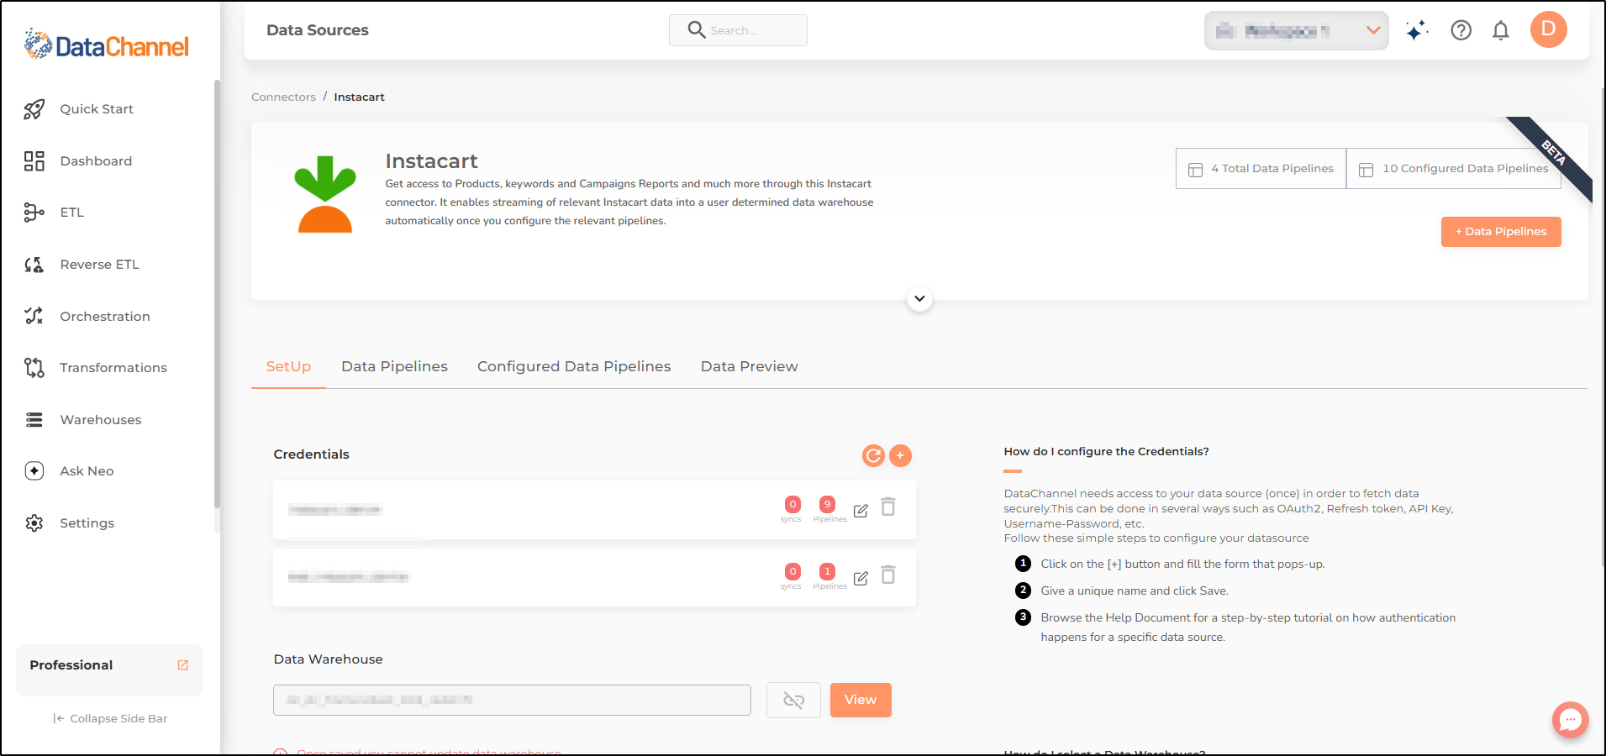Delete the first credential row
Screen dimensions: 1606x756
pyautogui.click(x=888, y=507)
